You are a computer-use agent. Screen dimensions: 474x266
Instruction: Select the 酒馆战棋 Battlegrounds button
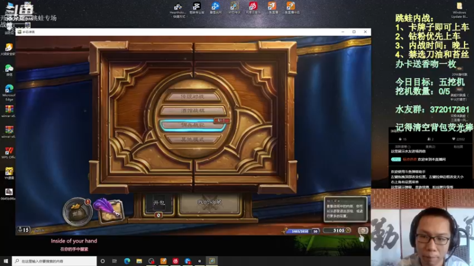193,111
